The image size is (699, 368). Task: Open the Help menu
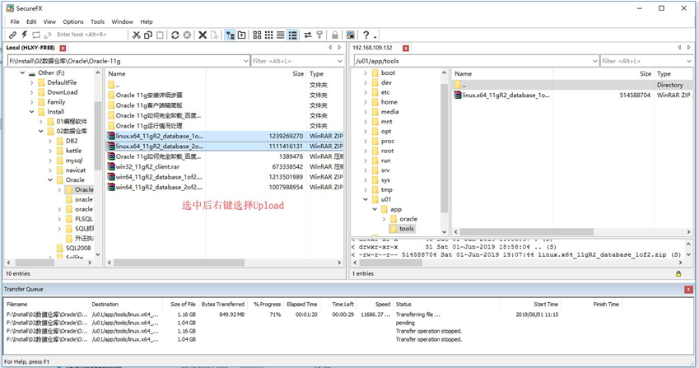pos(147,21)
